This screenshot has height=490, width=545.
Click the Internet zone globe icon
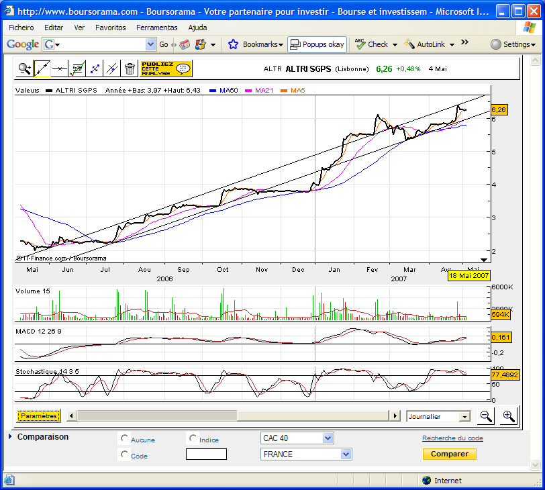[x=426, y=481]
